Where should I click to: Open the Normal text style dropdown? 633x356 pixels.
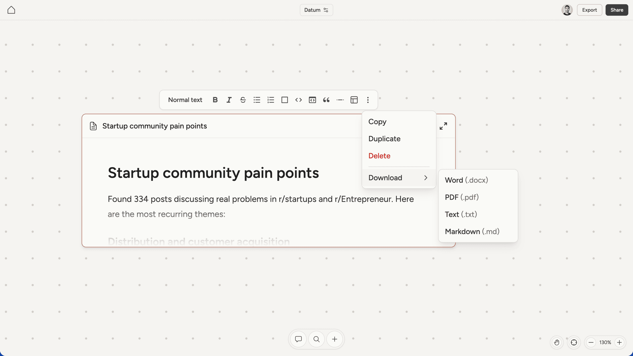coord(185,100)
